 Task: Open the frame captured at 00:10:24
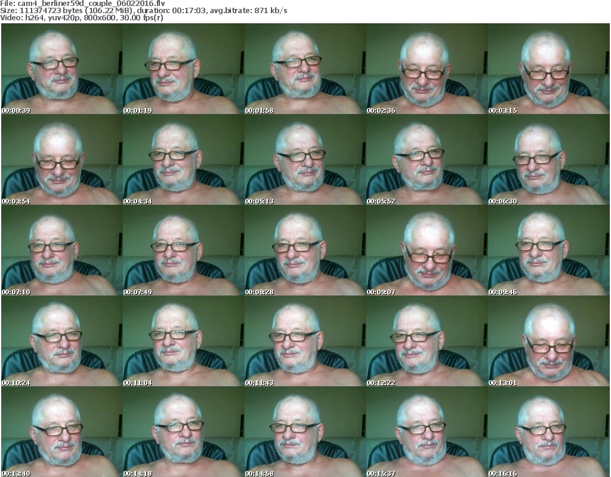pyautogui.click(x=61, y=341)
